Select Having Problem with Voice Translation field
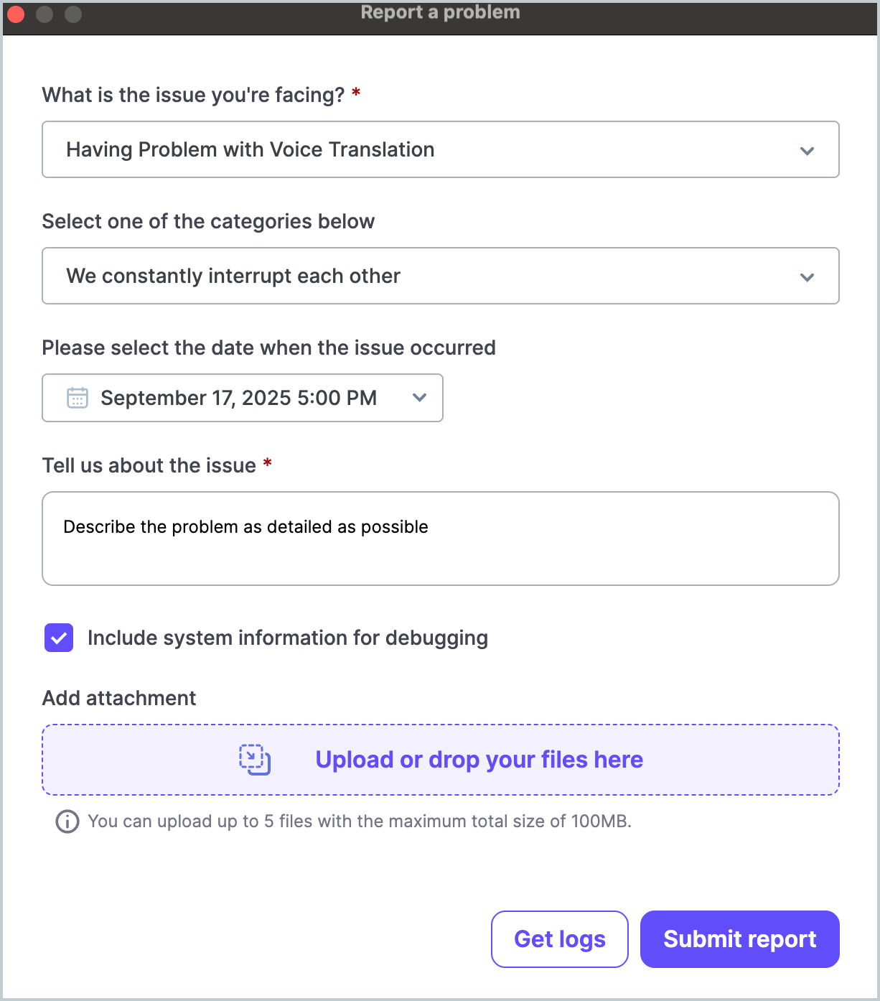This screenshot has width=880, height=1001. click(250, 149)
